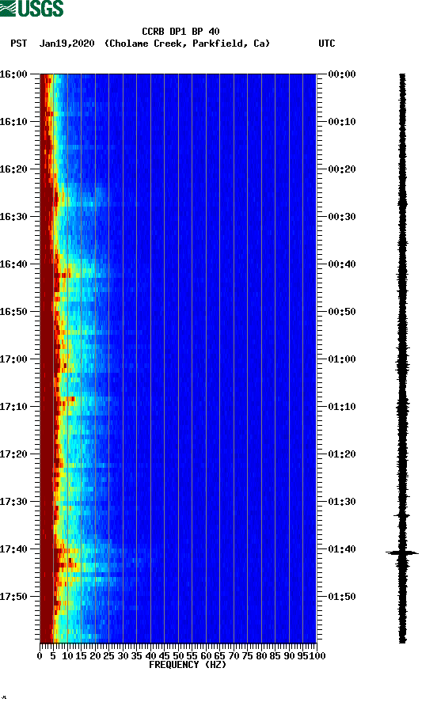The width and height of the screenshot is (437, 706).
Task: Select the title text 'CCRB DP1 BP 40'
Action: pos(180,32)
